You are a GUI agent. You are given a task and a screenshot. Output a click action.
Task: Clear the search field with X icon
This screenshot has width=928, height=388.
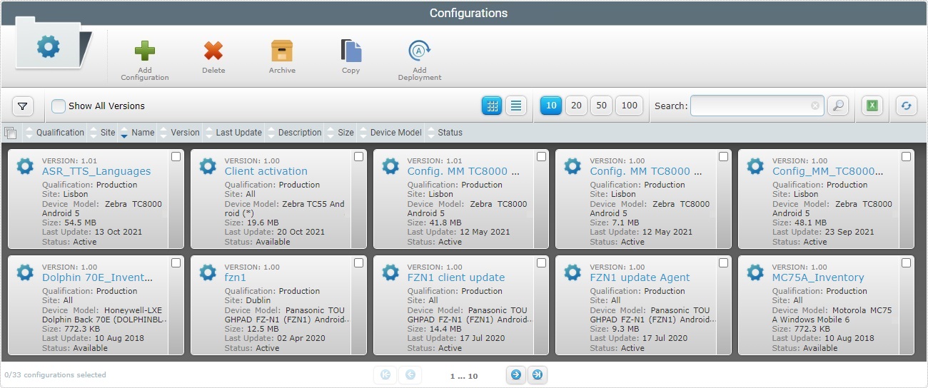[x=815, y=106]
